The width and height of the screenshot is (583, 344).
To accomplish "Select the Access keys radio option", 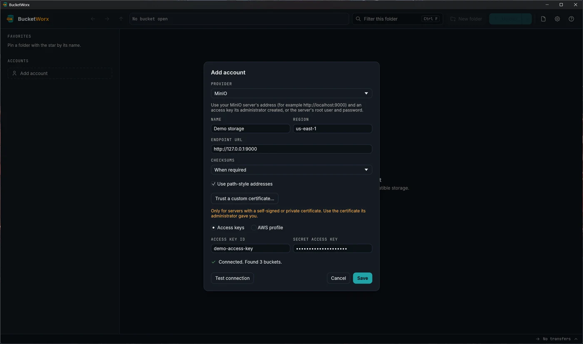I will (213, 227).
